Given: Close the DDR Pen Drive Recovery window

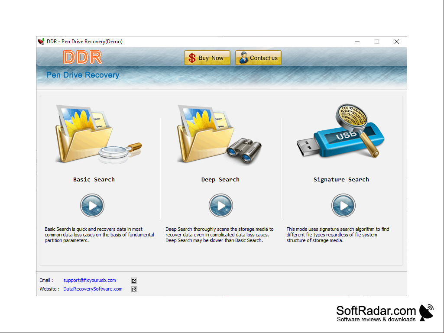Looking at the screenshot, I should coord(397,42).
